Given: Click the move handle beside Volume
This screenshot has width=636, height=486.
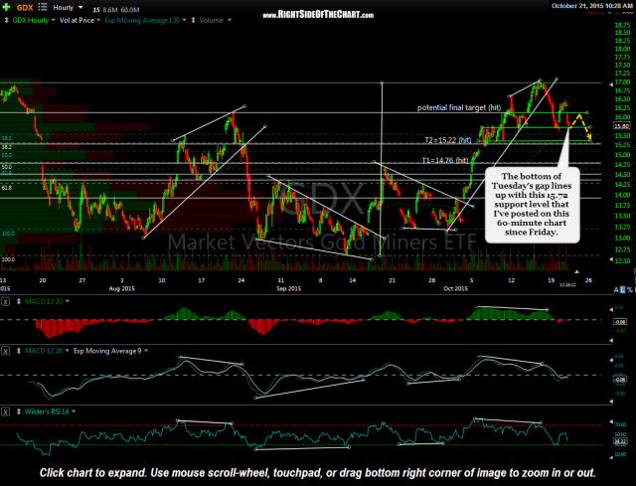Looking at the screenshot, I should click(x=193, y=20).
